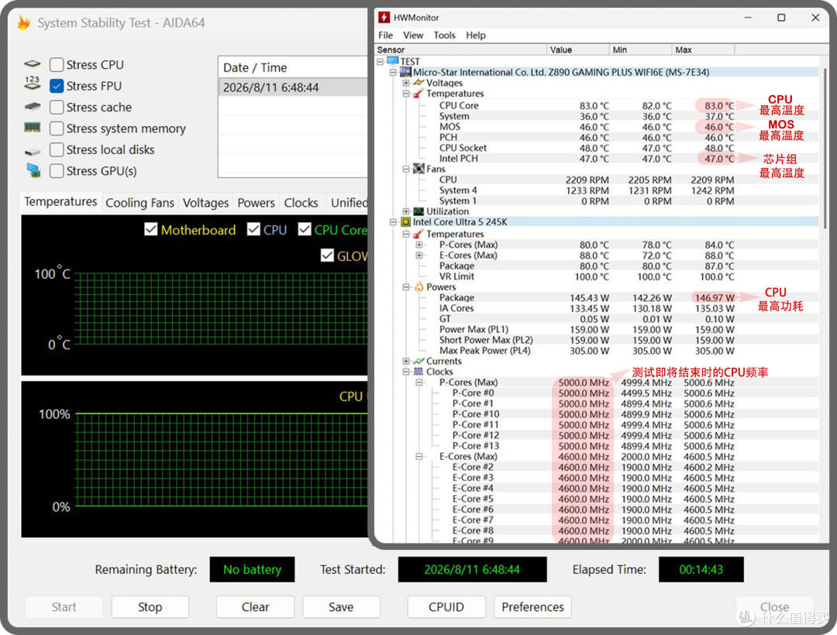The width and height of the screenshot is (837, 635).
Task: Uncheck the Stress FPU checkbox
Action: pos(57,86)
